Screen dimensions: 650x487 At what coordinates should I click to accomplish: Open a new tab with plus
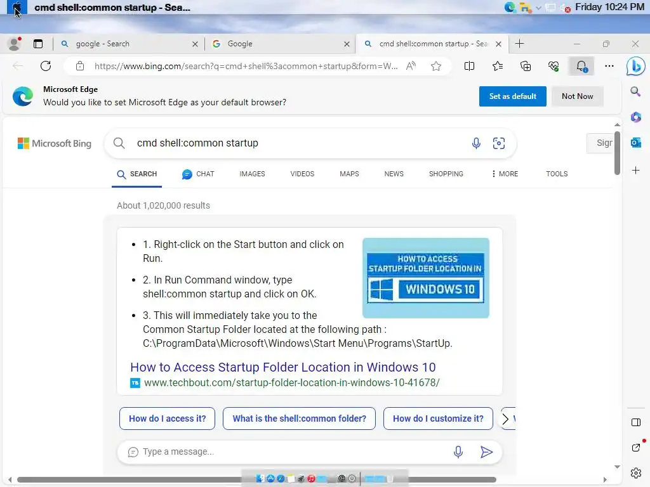click(519, 44)
